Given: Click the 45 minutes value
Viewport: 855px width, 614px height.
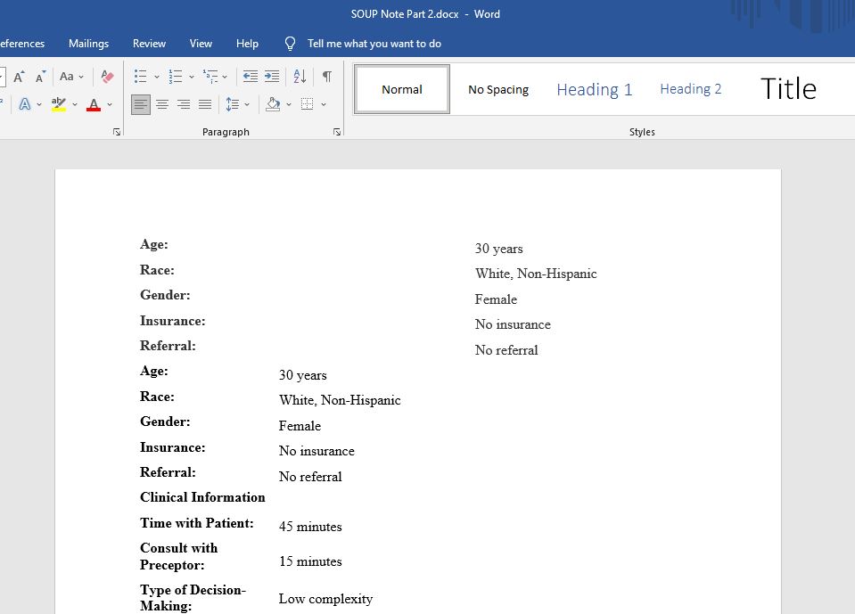Looking at the screenshot, I should [x=310, y=527].
